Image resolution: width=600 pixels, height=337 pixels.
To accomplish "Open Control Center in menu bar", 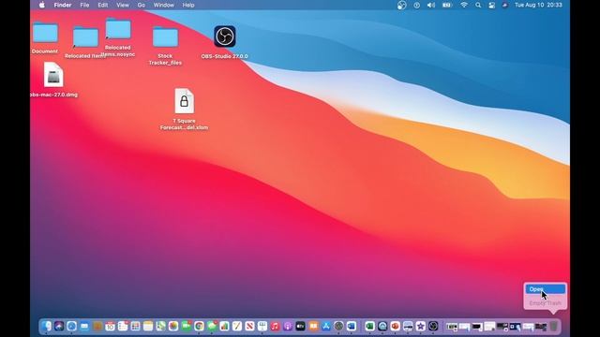I will point(491,5).
